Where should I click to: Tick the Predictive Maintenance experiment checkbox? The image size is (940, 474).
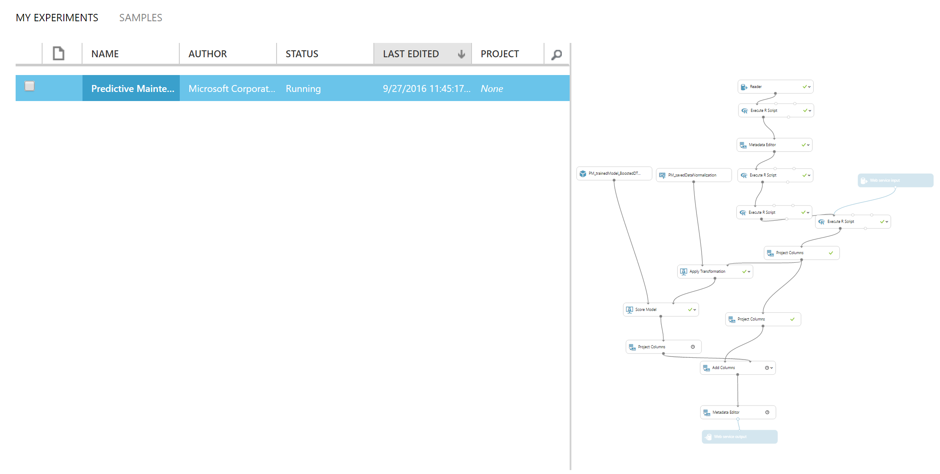[x=30, y=86]
